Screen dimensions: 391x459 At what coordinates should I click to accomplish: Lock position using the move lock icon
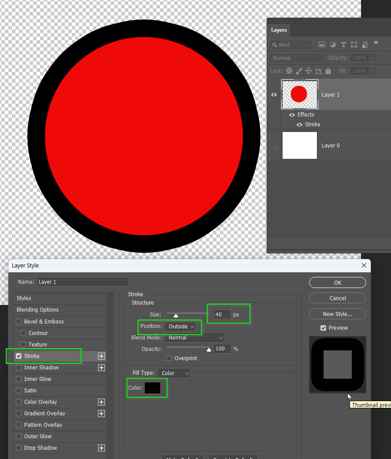pos(309,71)
